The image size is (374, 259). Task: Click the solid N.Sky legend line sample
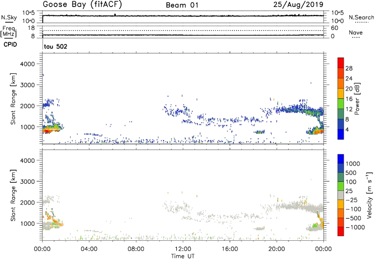(9, 22)
